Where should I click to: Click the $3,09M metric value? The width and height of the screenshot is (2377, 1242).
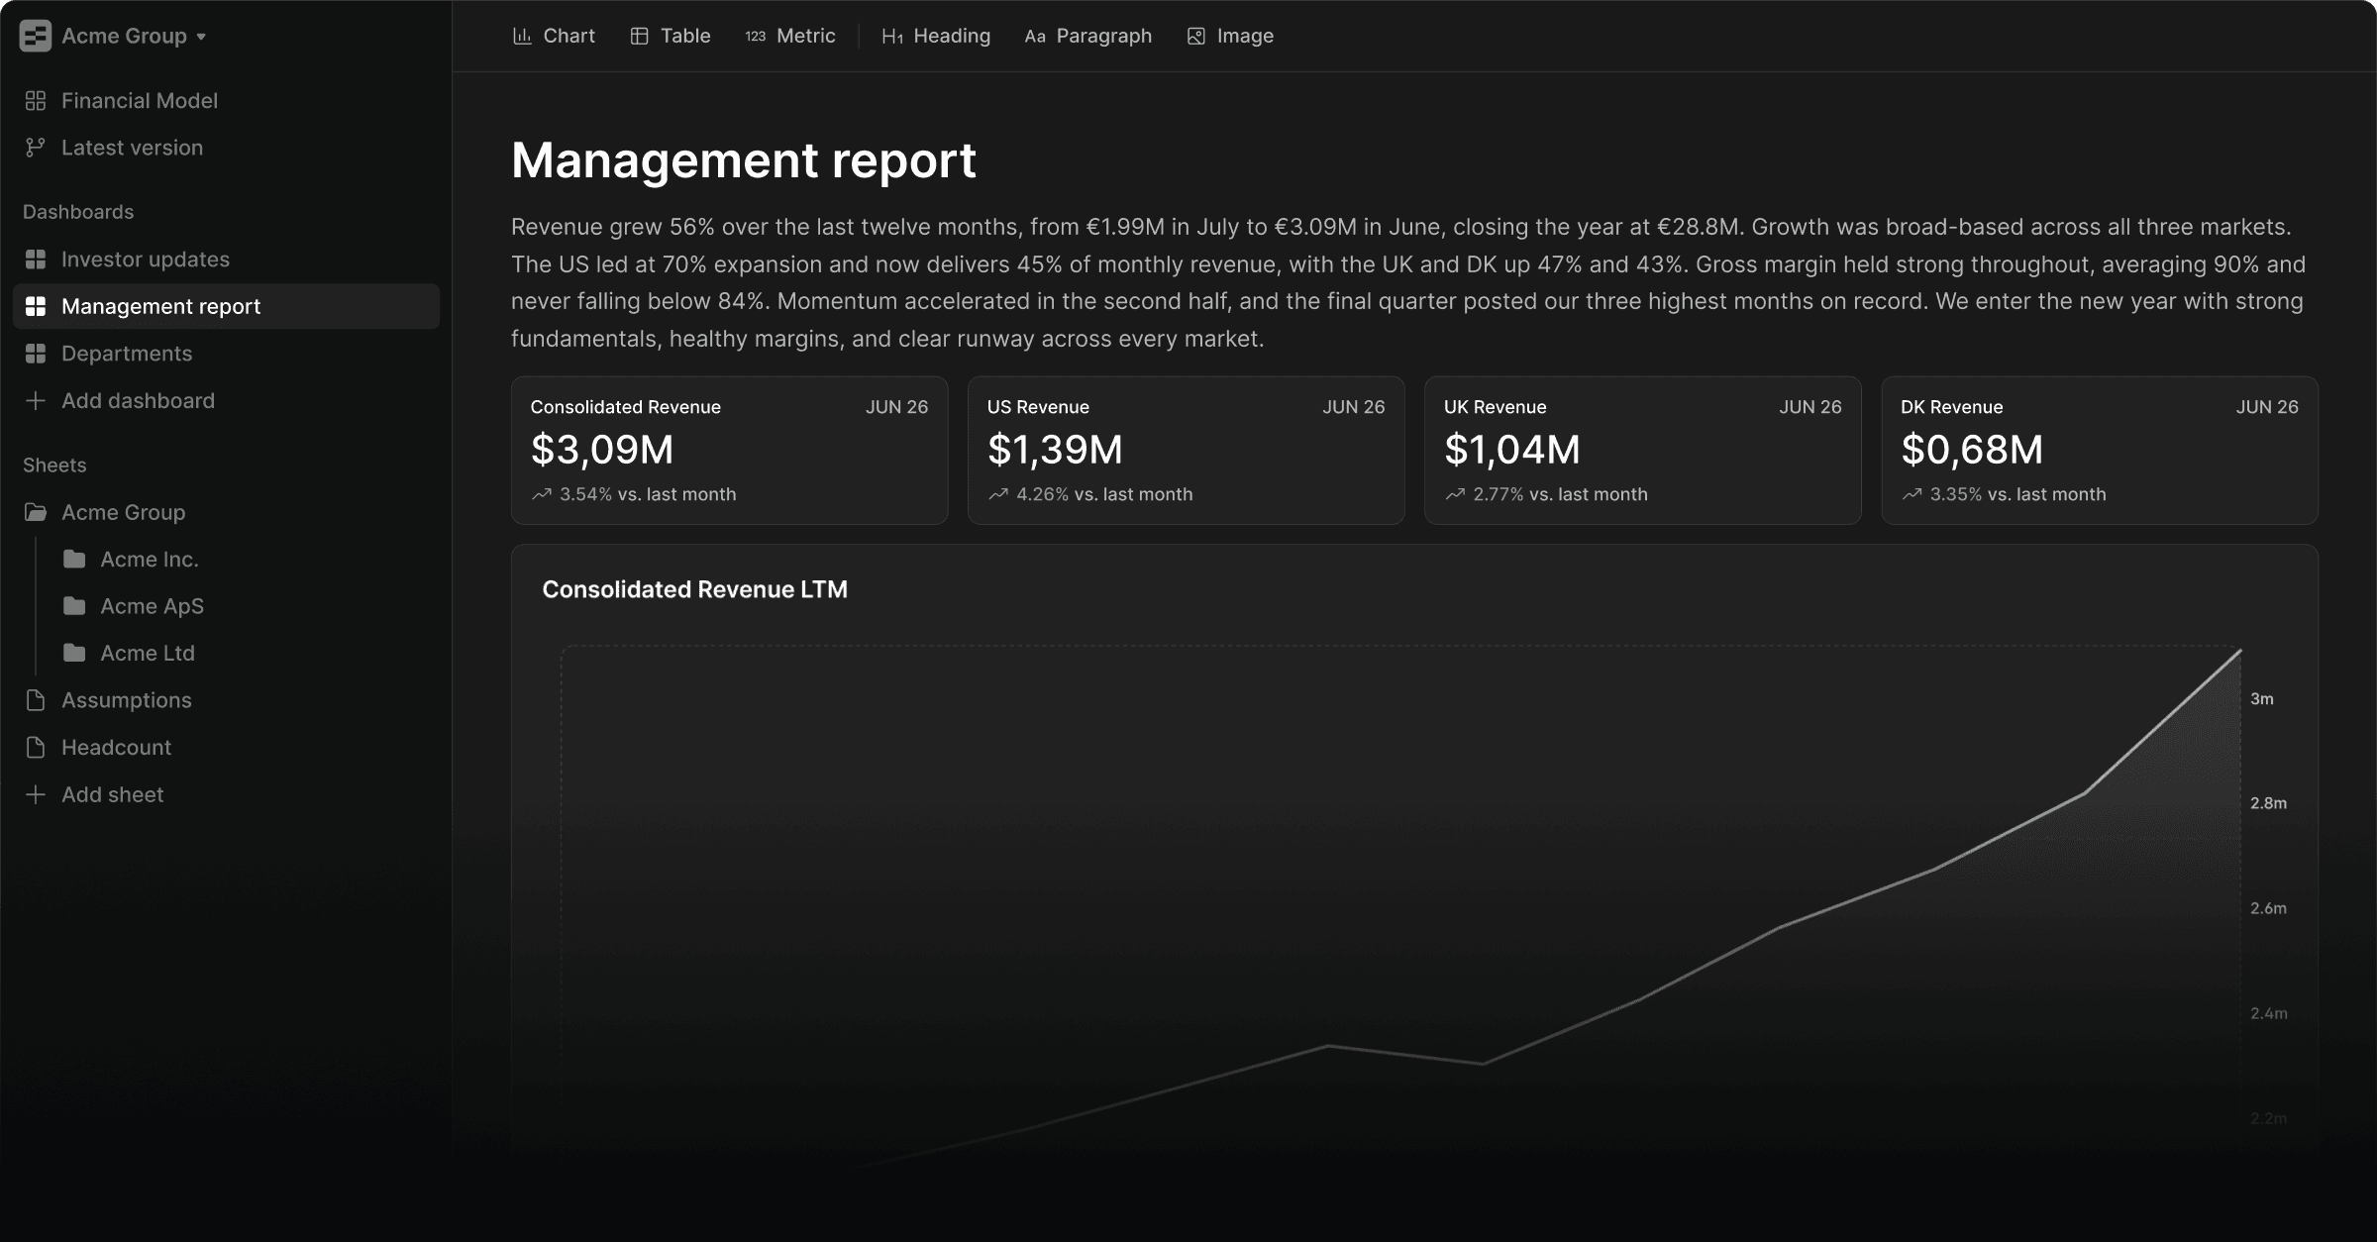(602, 450)
